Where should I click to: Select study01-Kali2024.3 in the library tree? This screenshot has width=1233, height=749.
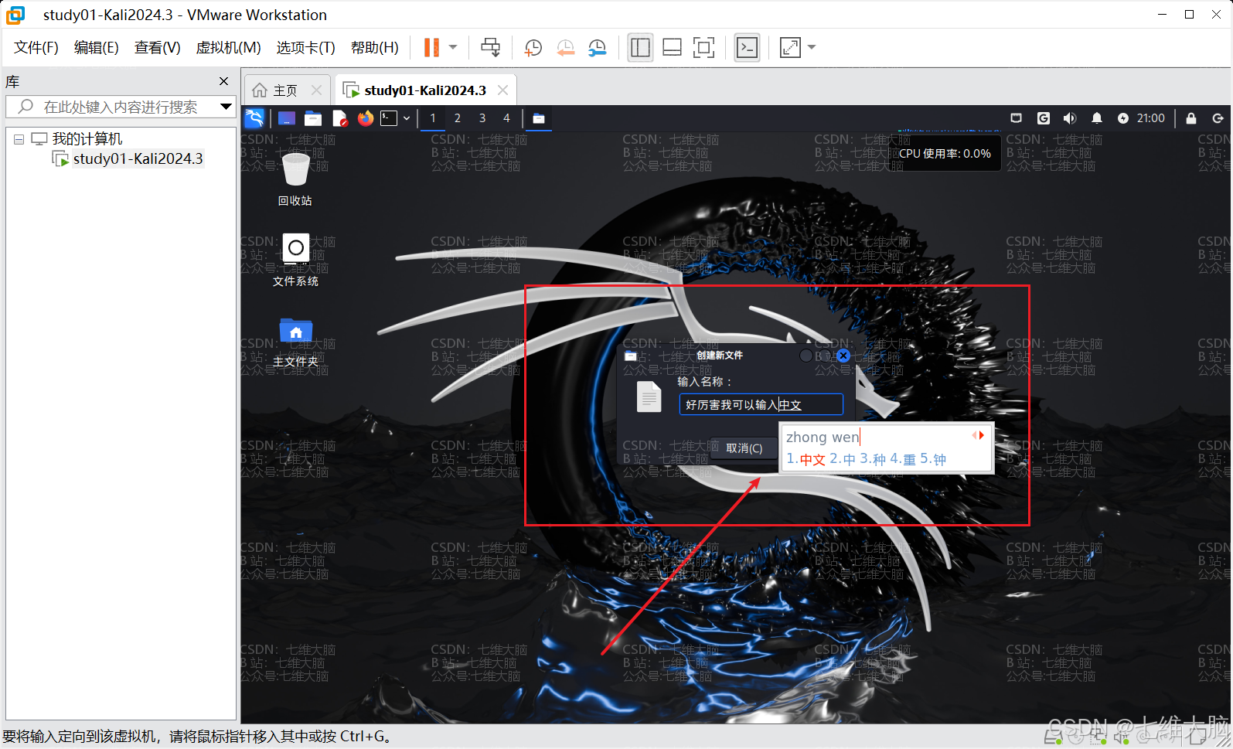[138, 159]
